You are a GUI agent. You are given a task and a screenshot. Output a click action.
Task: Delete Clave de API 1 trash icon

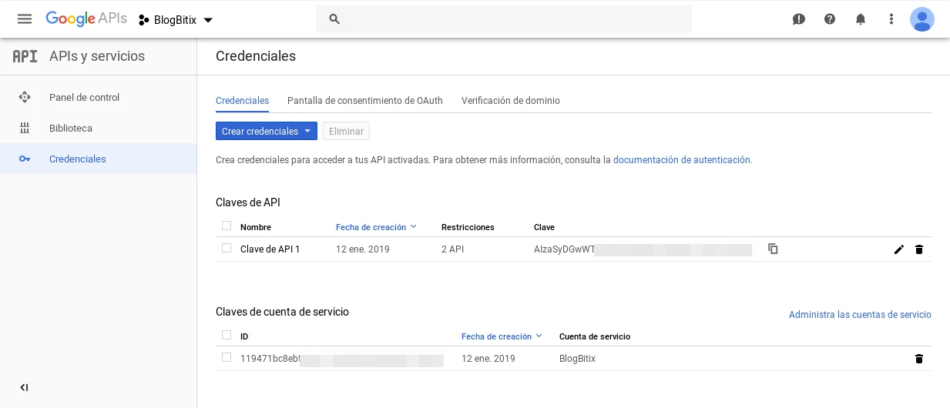click(918, 249)
